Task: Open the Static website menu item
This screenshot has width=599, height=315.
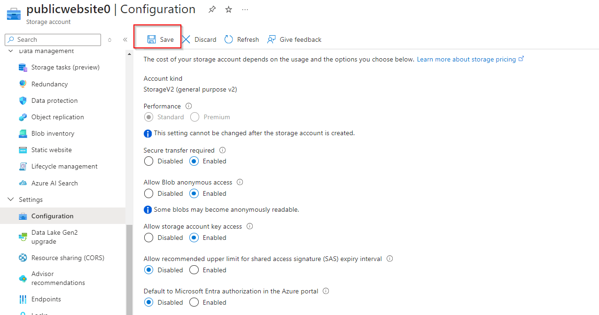Action: click(52, 150)
